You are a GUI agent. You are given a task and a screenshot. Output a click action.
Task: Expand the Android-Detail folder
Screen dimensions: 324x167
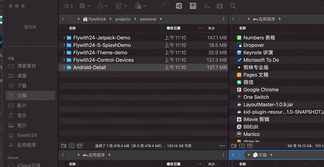[64, 67]
